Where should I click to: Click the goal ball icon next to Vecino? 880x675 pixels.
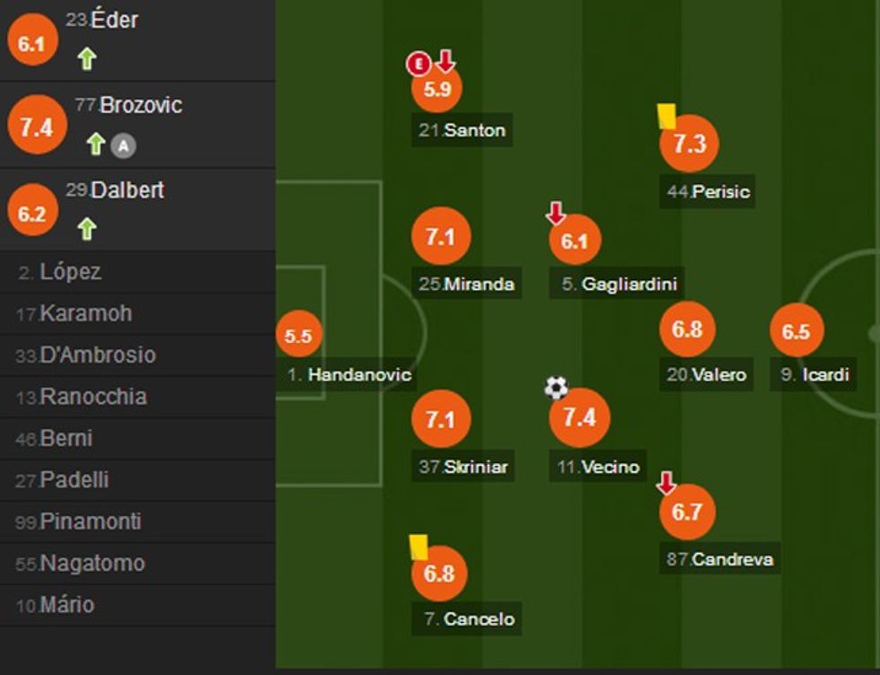[557, 388]
